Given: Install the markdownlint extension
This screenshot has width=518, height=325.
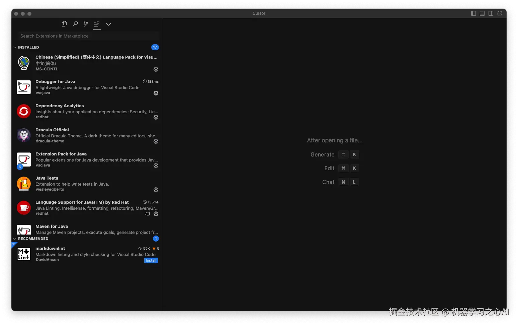Looking at the screenshot, I should [151, 260].
